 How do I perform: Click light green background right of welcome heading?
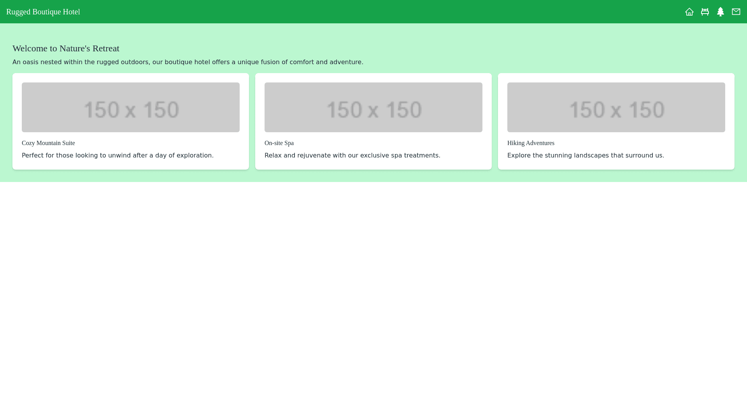(428, 48)
